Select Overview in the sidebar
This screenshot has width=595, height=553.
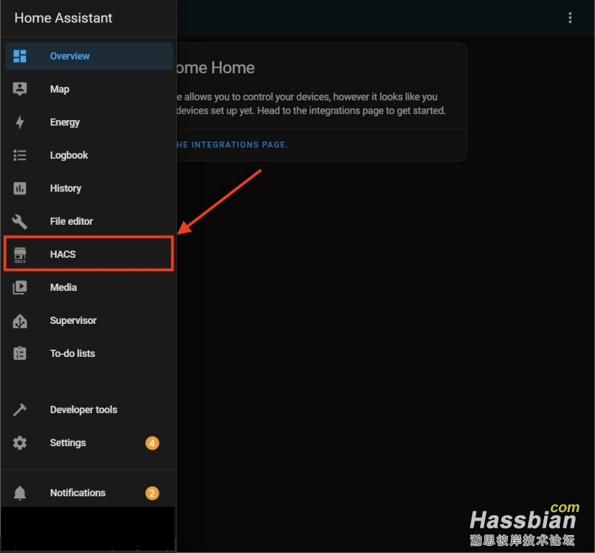(x=89, y=56)
